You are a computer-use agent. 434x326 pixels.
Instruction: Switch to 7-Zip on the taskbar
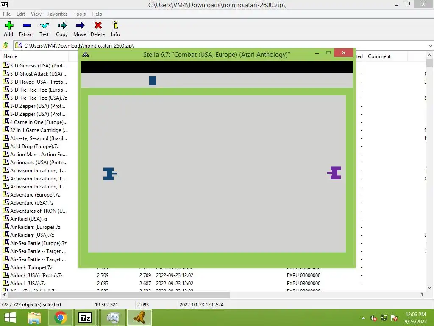85,318
